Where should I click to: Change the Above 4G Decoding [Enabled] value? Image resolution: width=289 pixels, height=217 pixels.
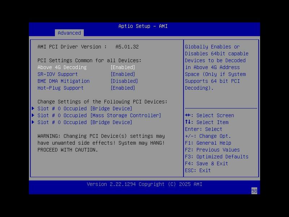point(123,67)
